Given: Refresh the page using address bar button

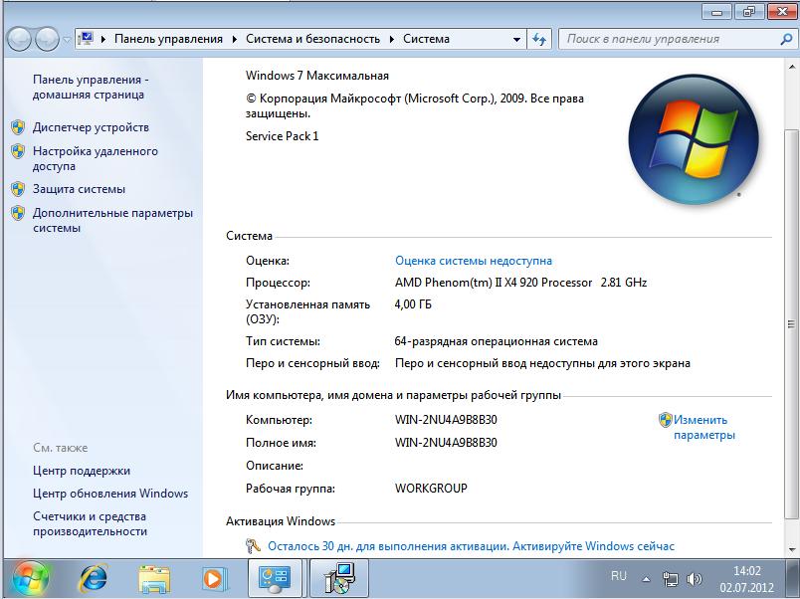Looking at the screenshot, I should [540, 40].
